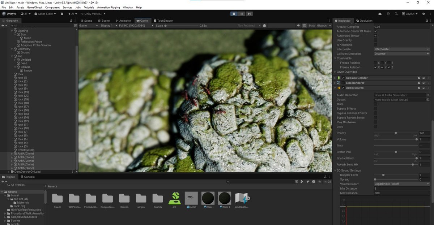Click the Stats button in Game view
The width and height of the screenshot is (434, 225).
click(312, 26)
